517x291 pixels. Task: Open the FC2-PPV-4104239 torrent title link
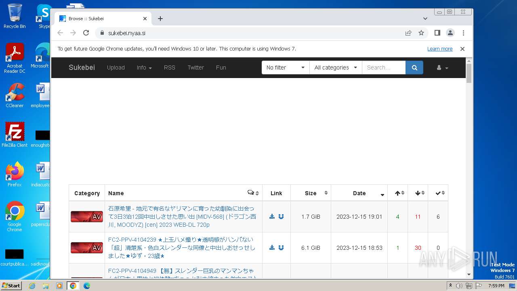pyautogui.click(x=182, y=248)
